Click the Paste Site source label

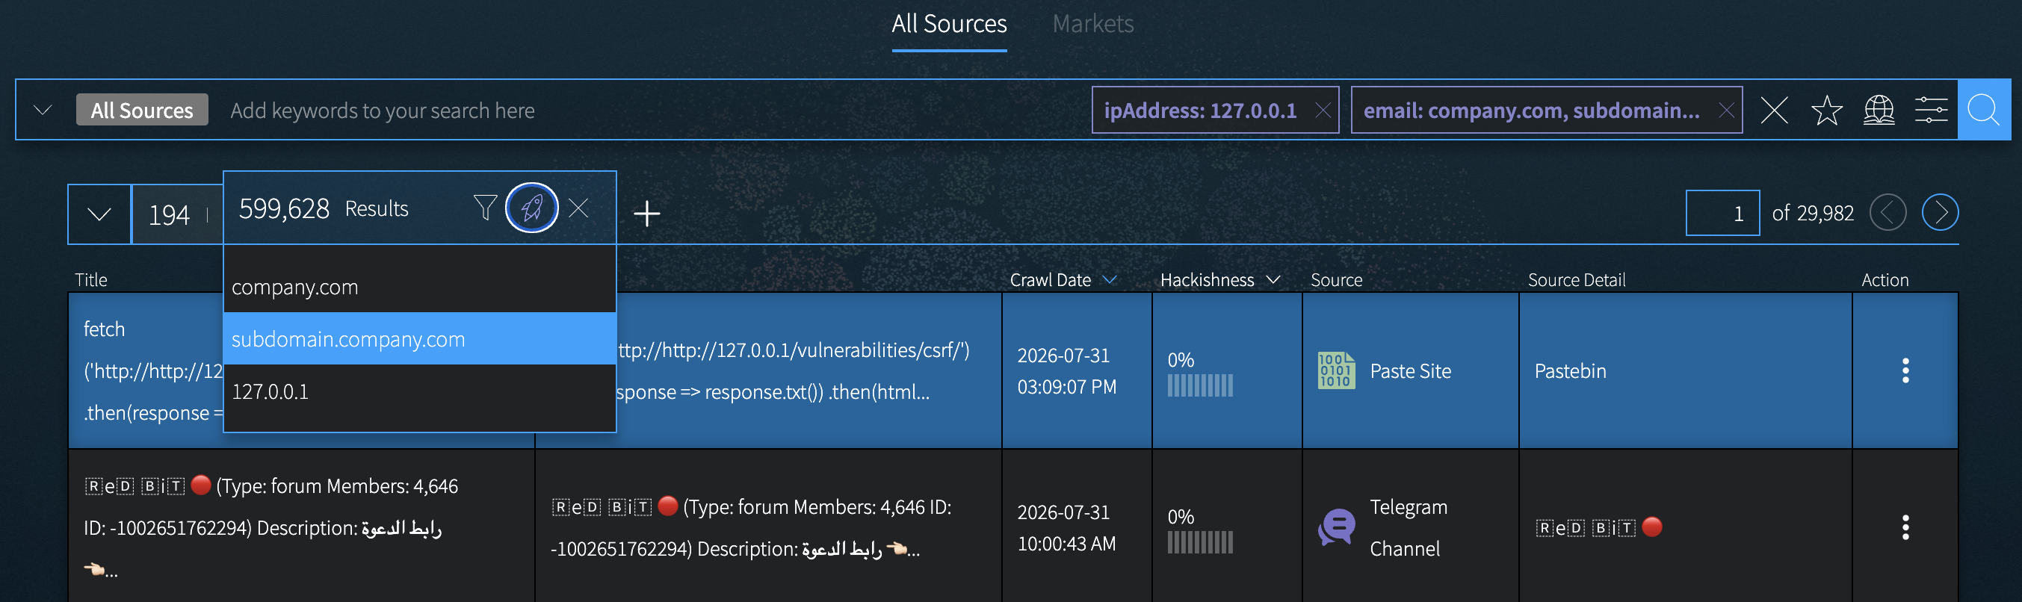[1410, 370]
